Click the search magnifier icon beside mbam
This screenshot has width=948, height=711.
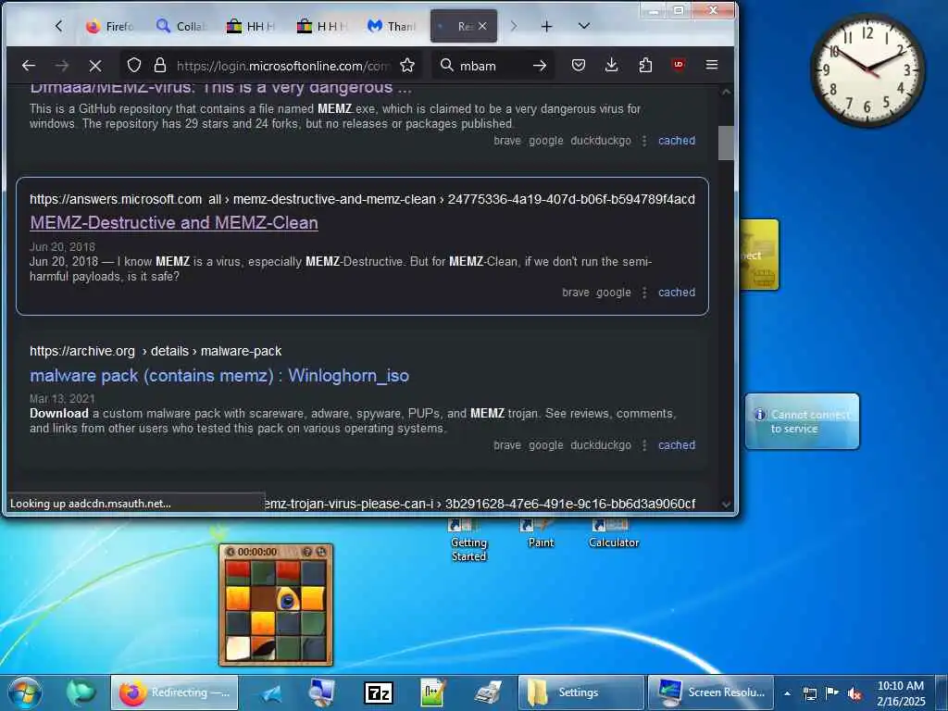[x=447, y=66]
